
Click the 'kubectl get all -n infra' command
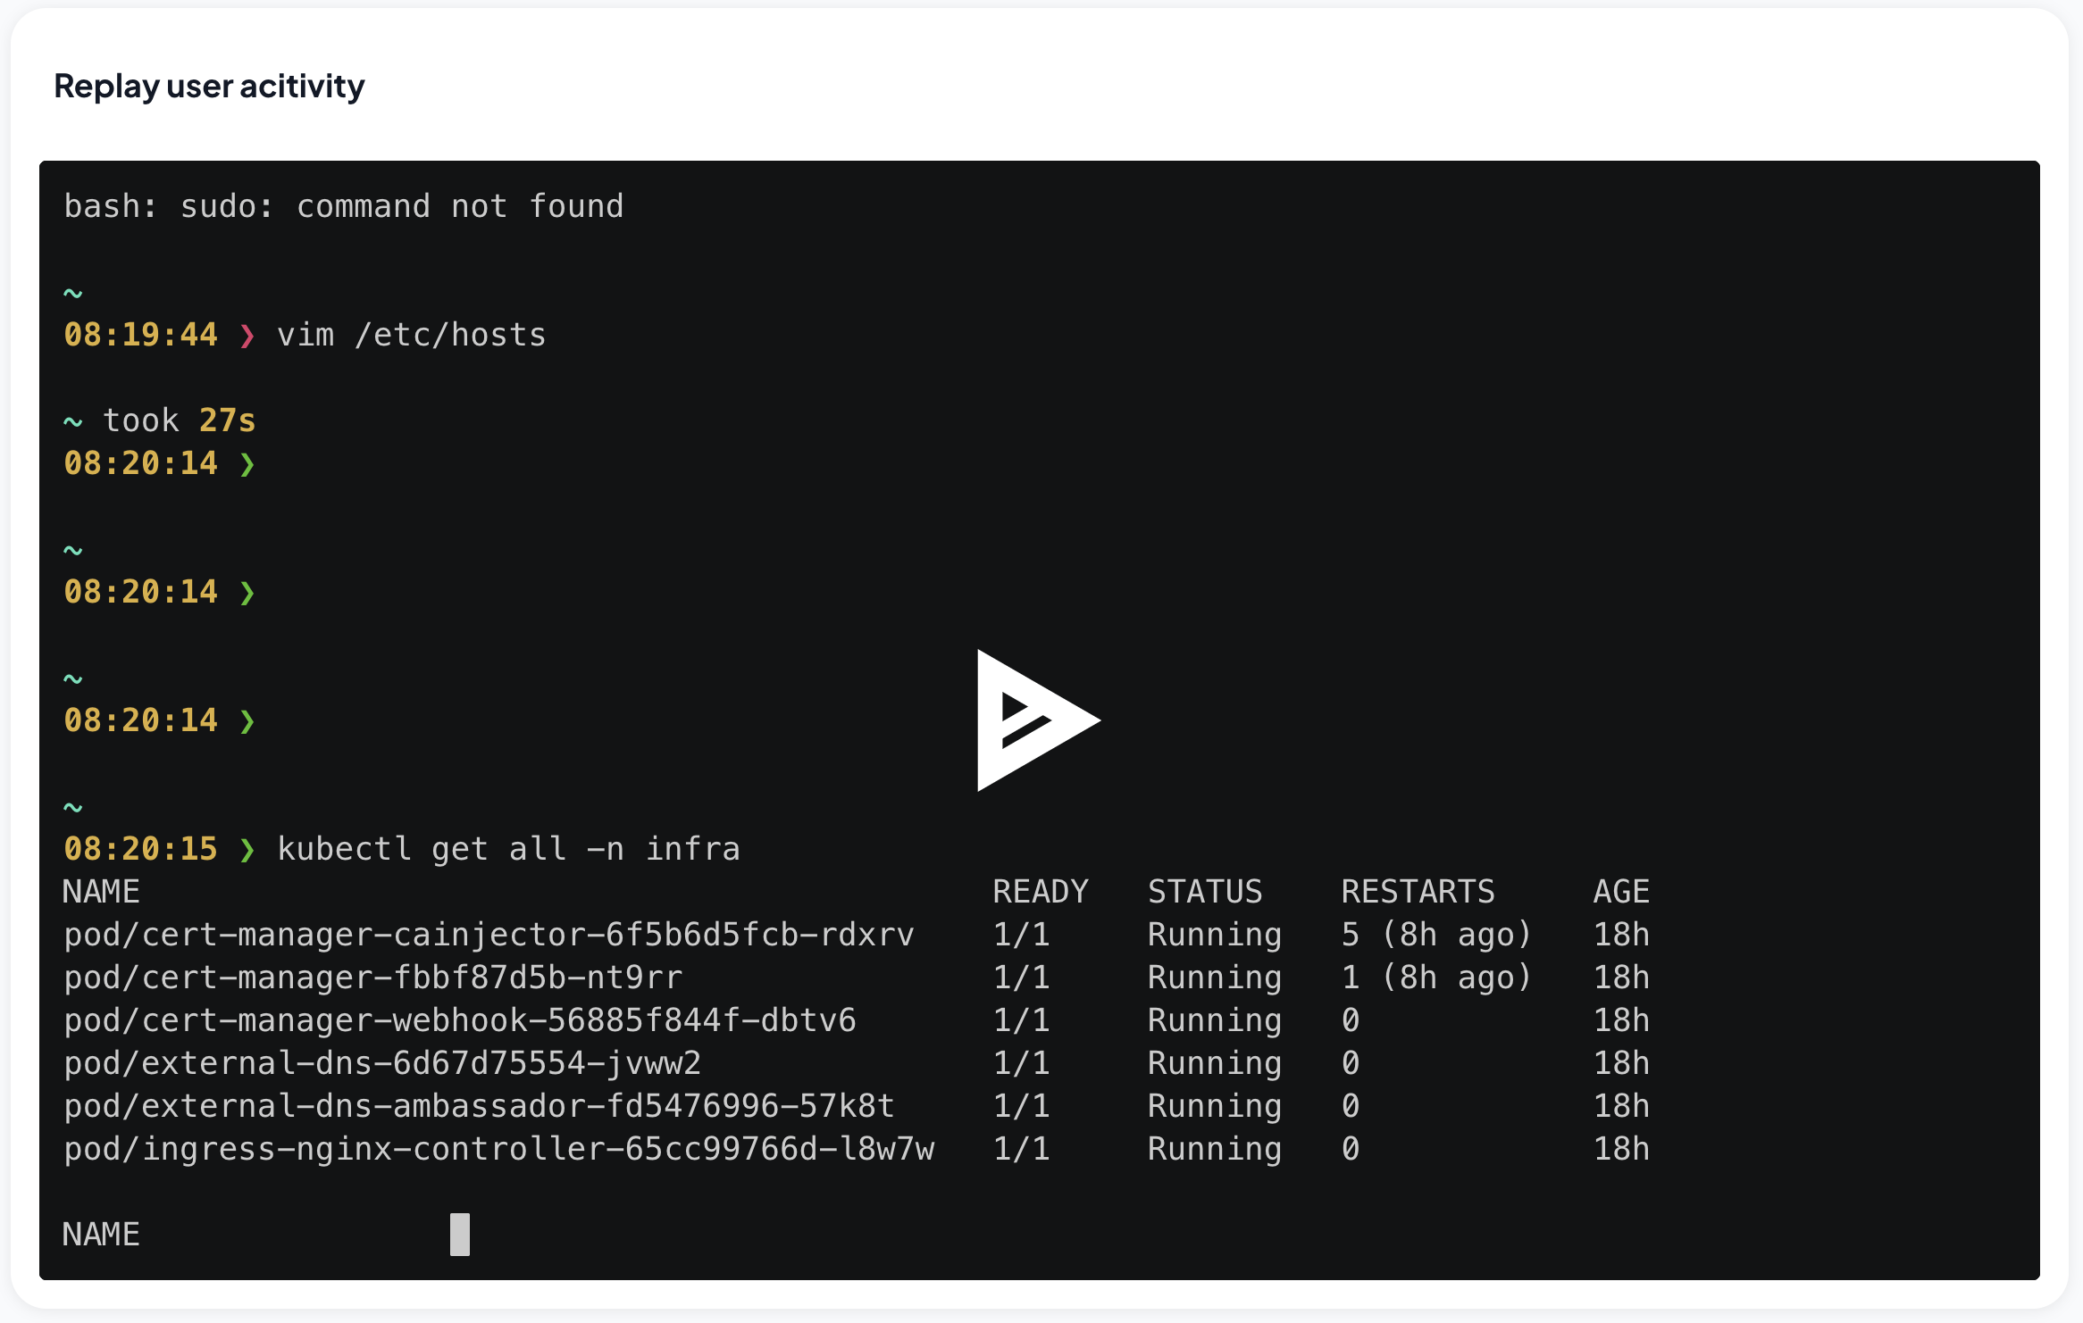coord(508,848)
